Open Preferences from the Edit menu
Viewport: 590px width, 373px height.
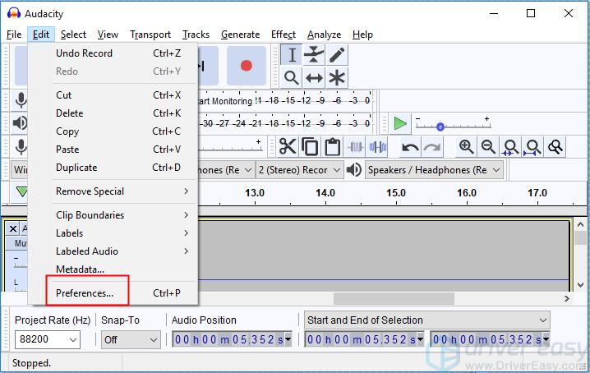pyautogui.click(x=85, y=292)
